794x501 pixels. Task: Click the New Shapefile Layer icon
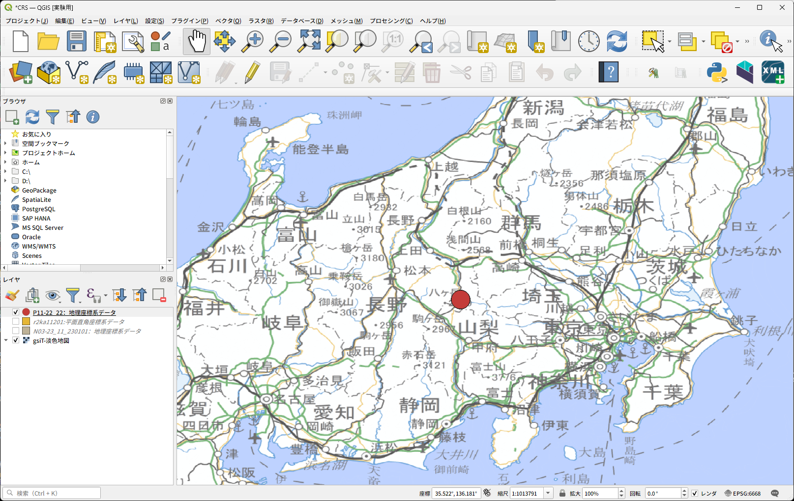(x=77, y=73)
